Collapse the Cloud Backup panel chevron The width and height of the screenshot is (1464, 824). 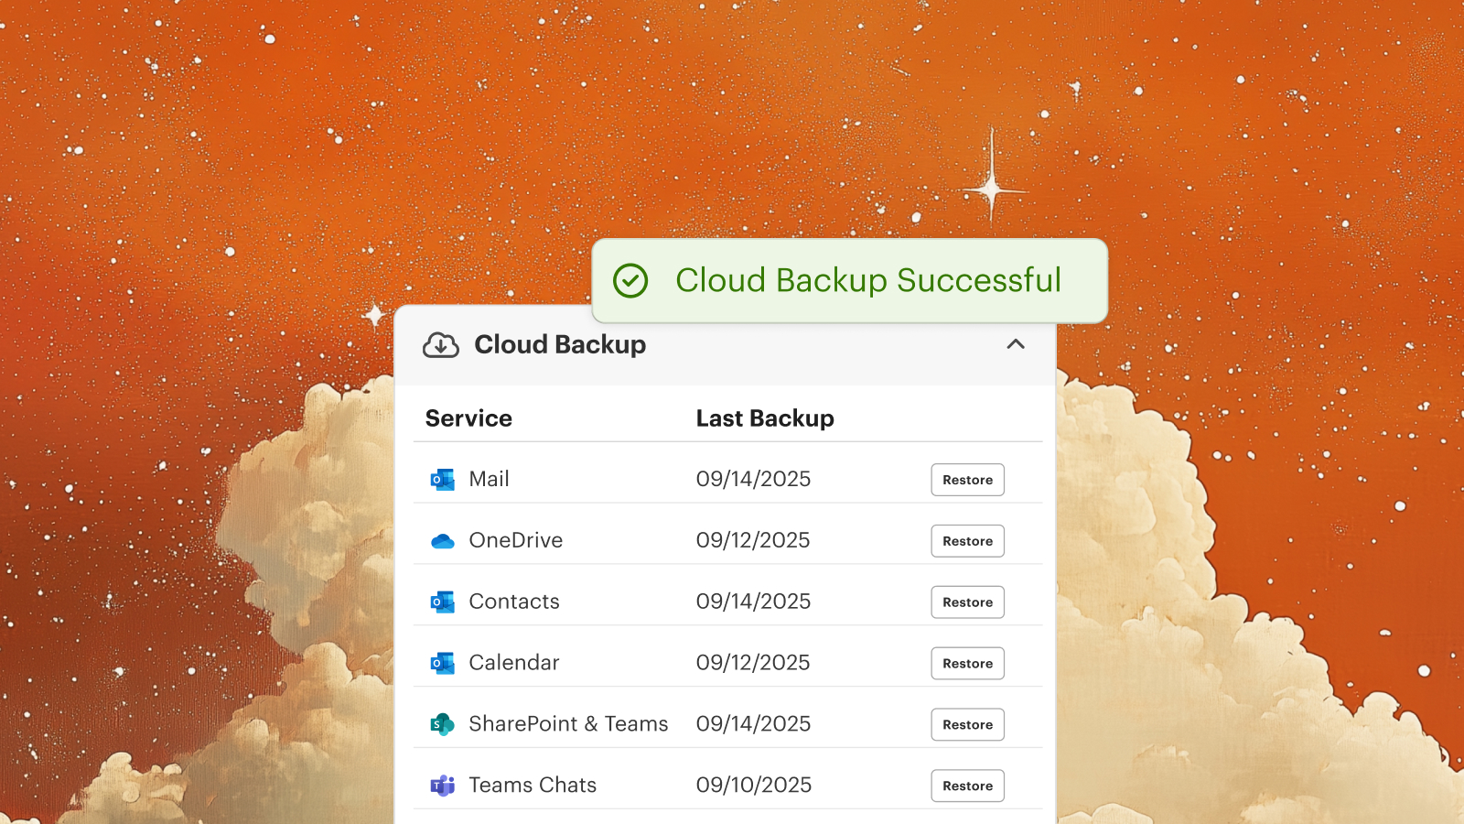[1016, 344]
